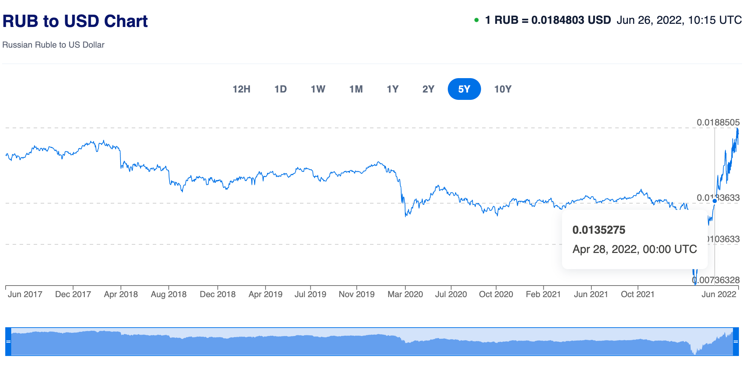Click the Jun 2017 axis label
Screen dimensions: 754x370
(25, 294)
